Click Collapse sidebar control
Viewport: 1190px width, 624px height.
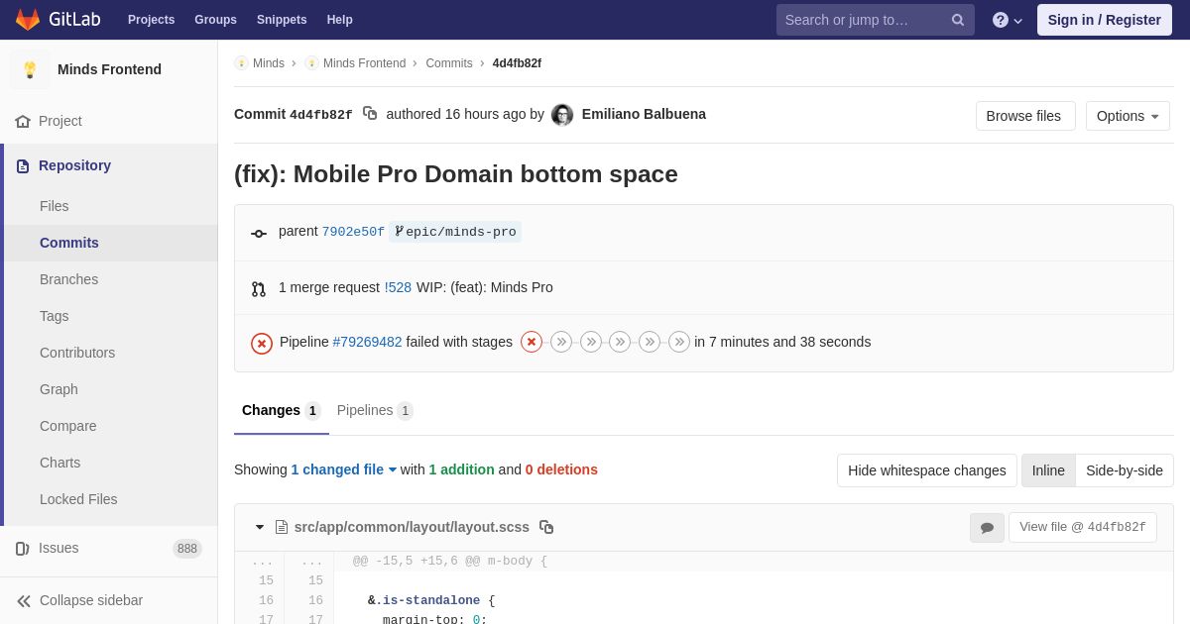109,600
